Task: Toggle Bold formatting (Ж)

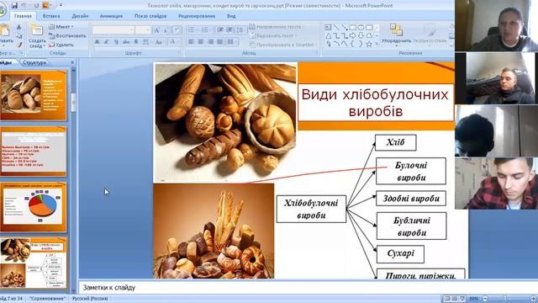Action: click(x=98, y=42)
